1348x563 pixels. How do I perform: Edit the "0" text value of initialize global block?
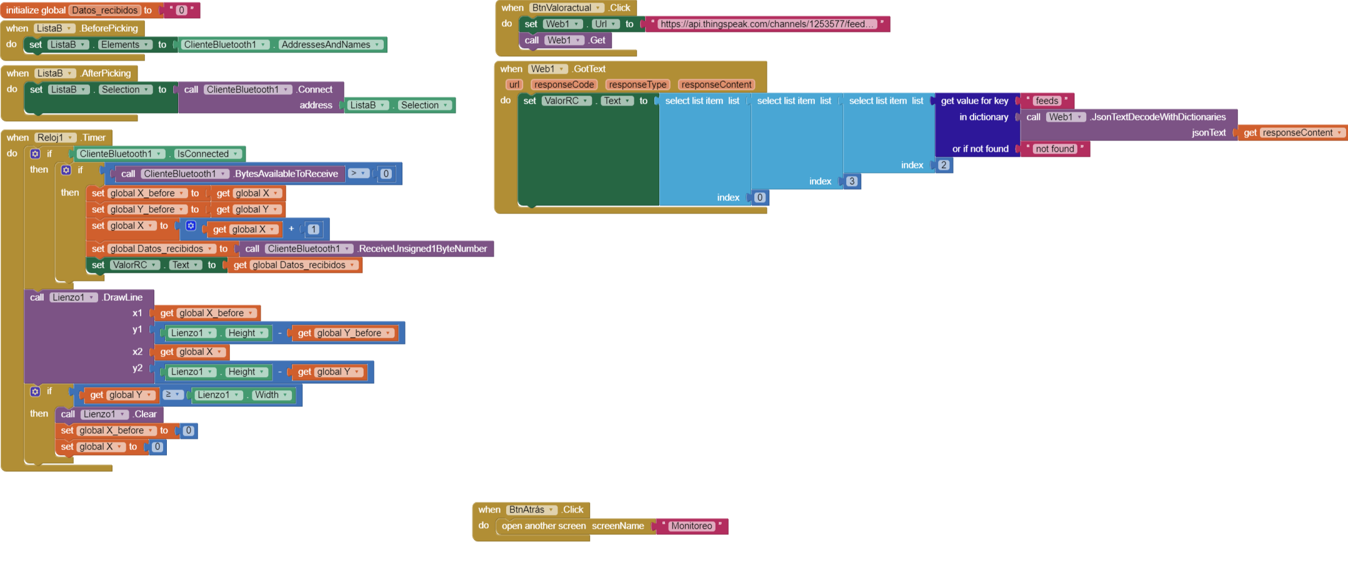[x=181, y=10]
